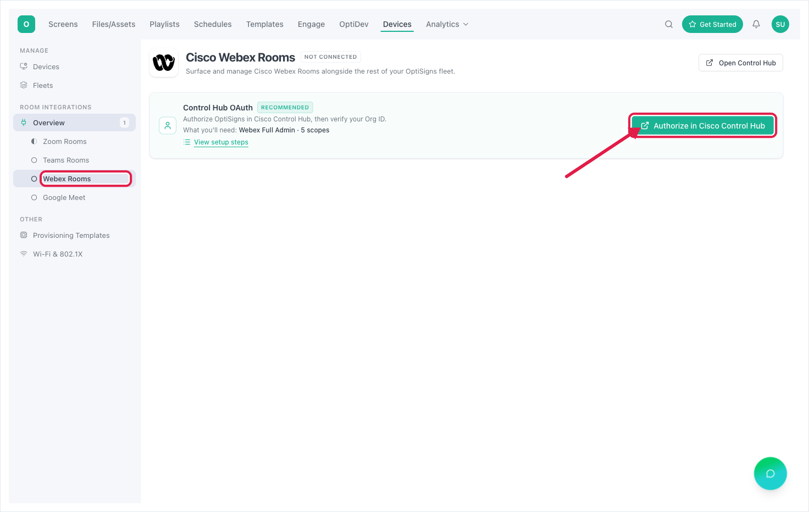This screenshot has height=512, width=809.
Task: Go to OptiDev tab
Action: (354, 24)
